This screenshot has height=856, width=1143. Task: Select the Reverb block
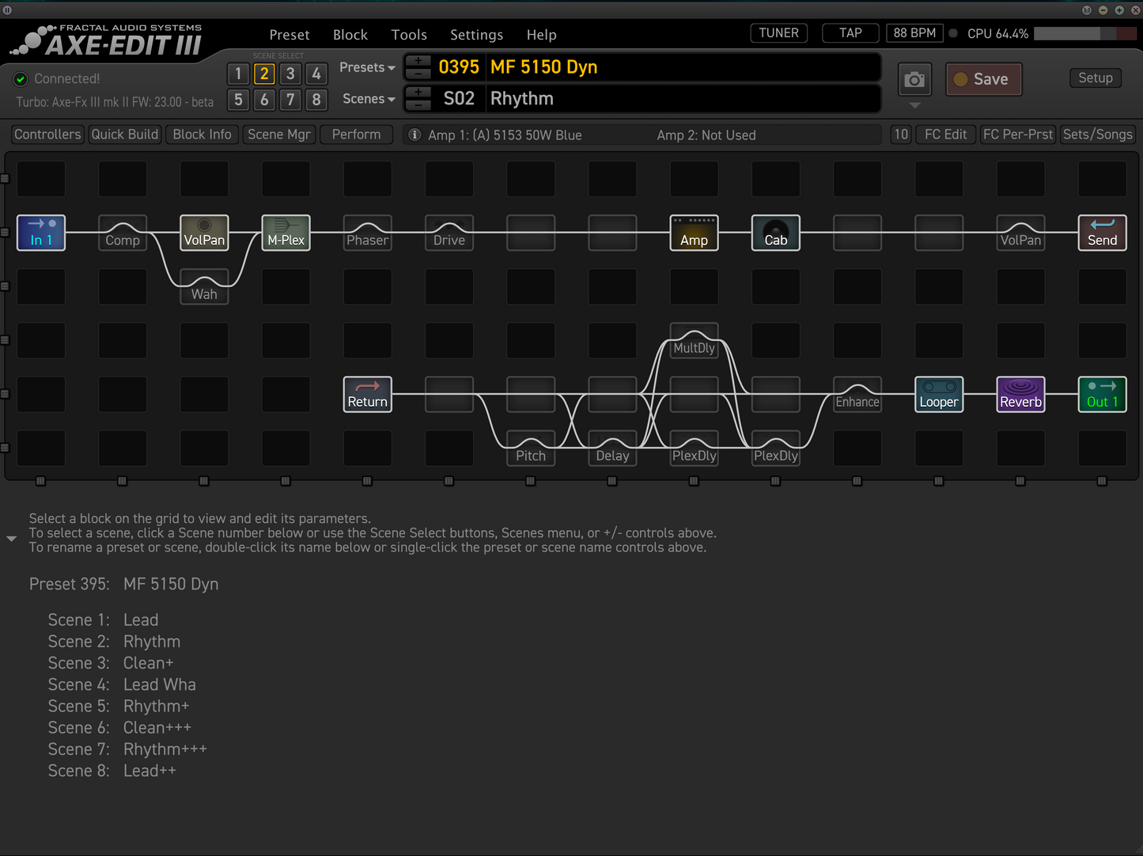(x=1020, y=394)
